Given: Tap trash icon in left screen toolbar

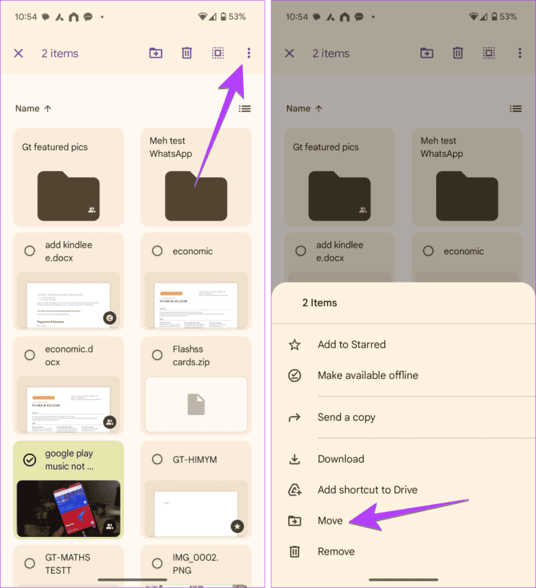Looking at the screenshot, I should click(187, 53).
